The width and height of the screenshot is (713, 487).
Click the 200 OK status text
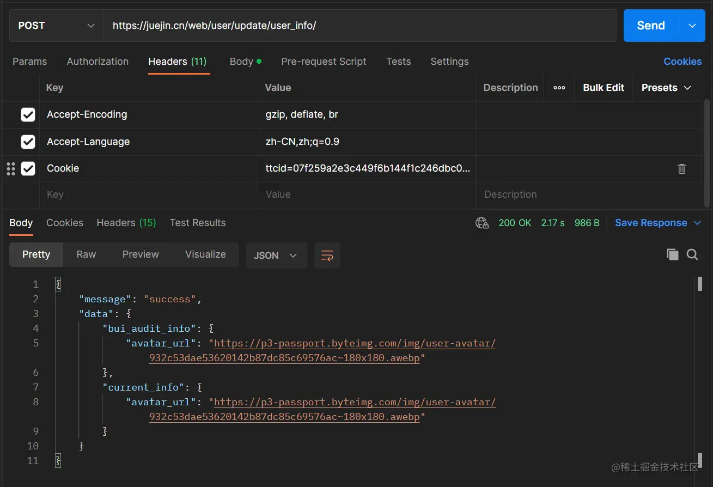[515, 223]
